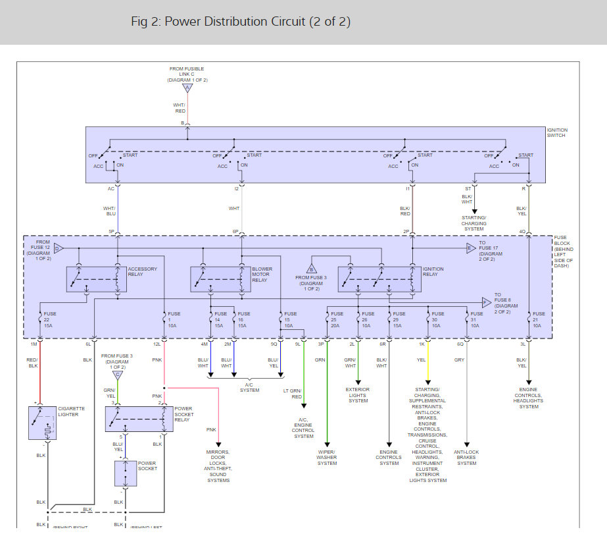Select the Power Socket symbol box
The width and height of the screenshot is (607, 538).
(x=126, y=473)
